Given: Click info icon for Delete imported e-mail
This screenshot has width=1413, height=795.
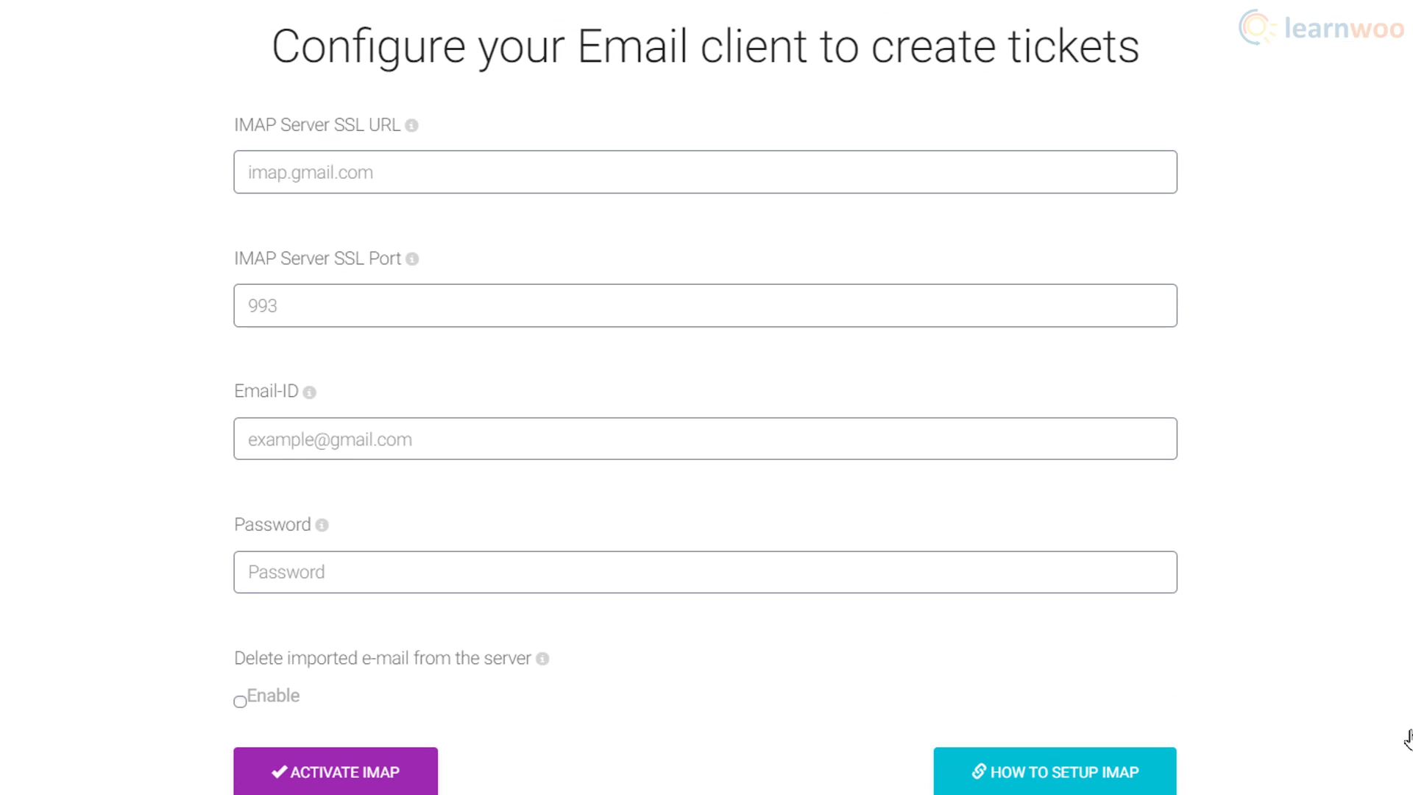Looking at the screenshot, I should point(542,659).
